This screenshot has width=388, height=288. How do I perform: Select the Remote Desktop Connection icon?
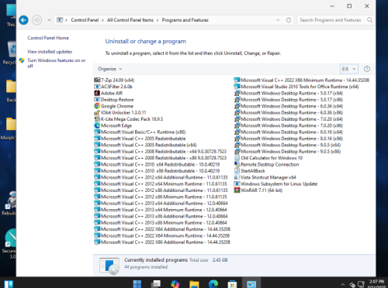pyautogui.click(x=237, y=164)
